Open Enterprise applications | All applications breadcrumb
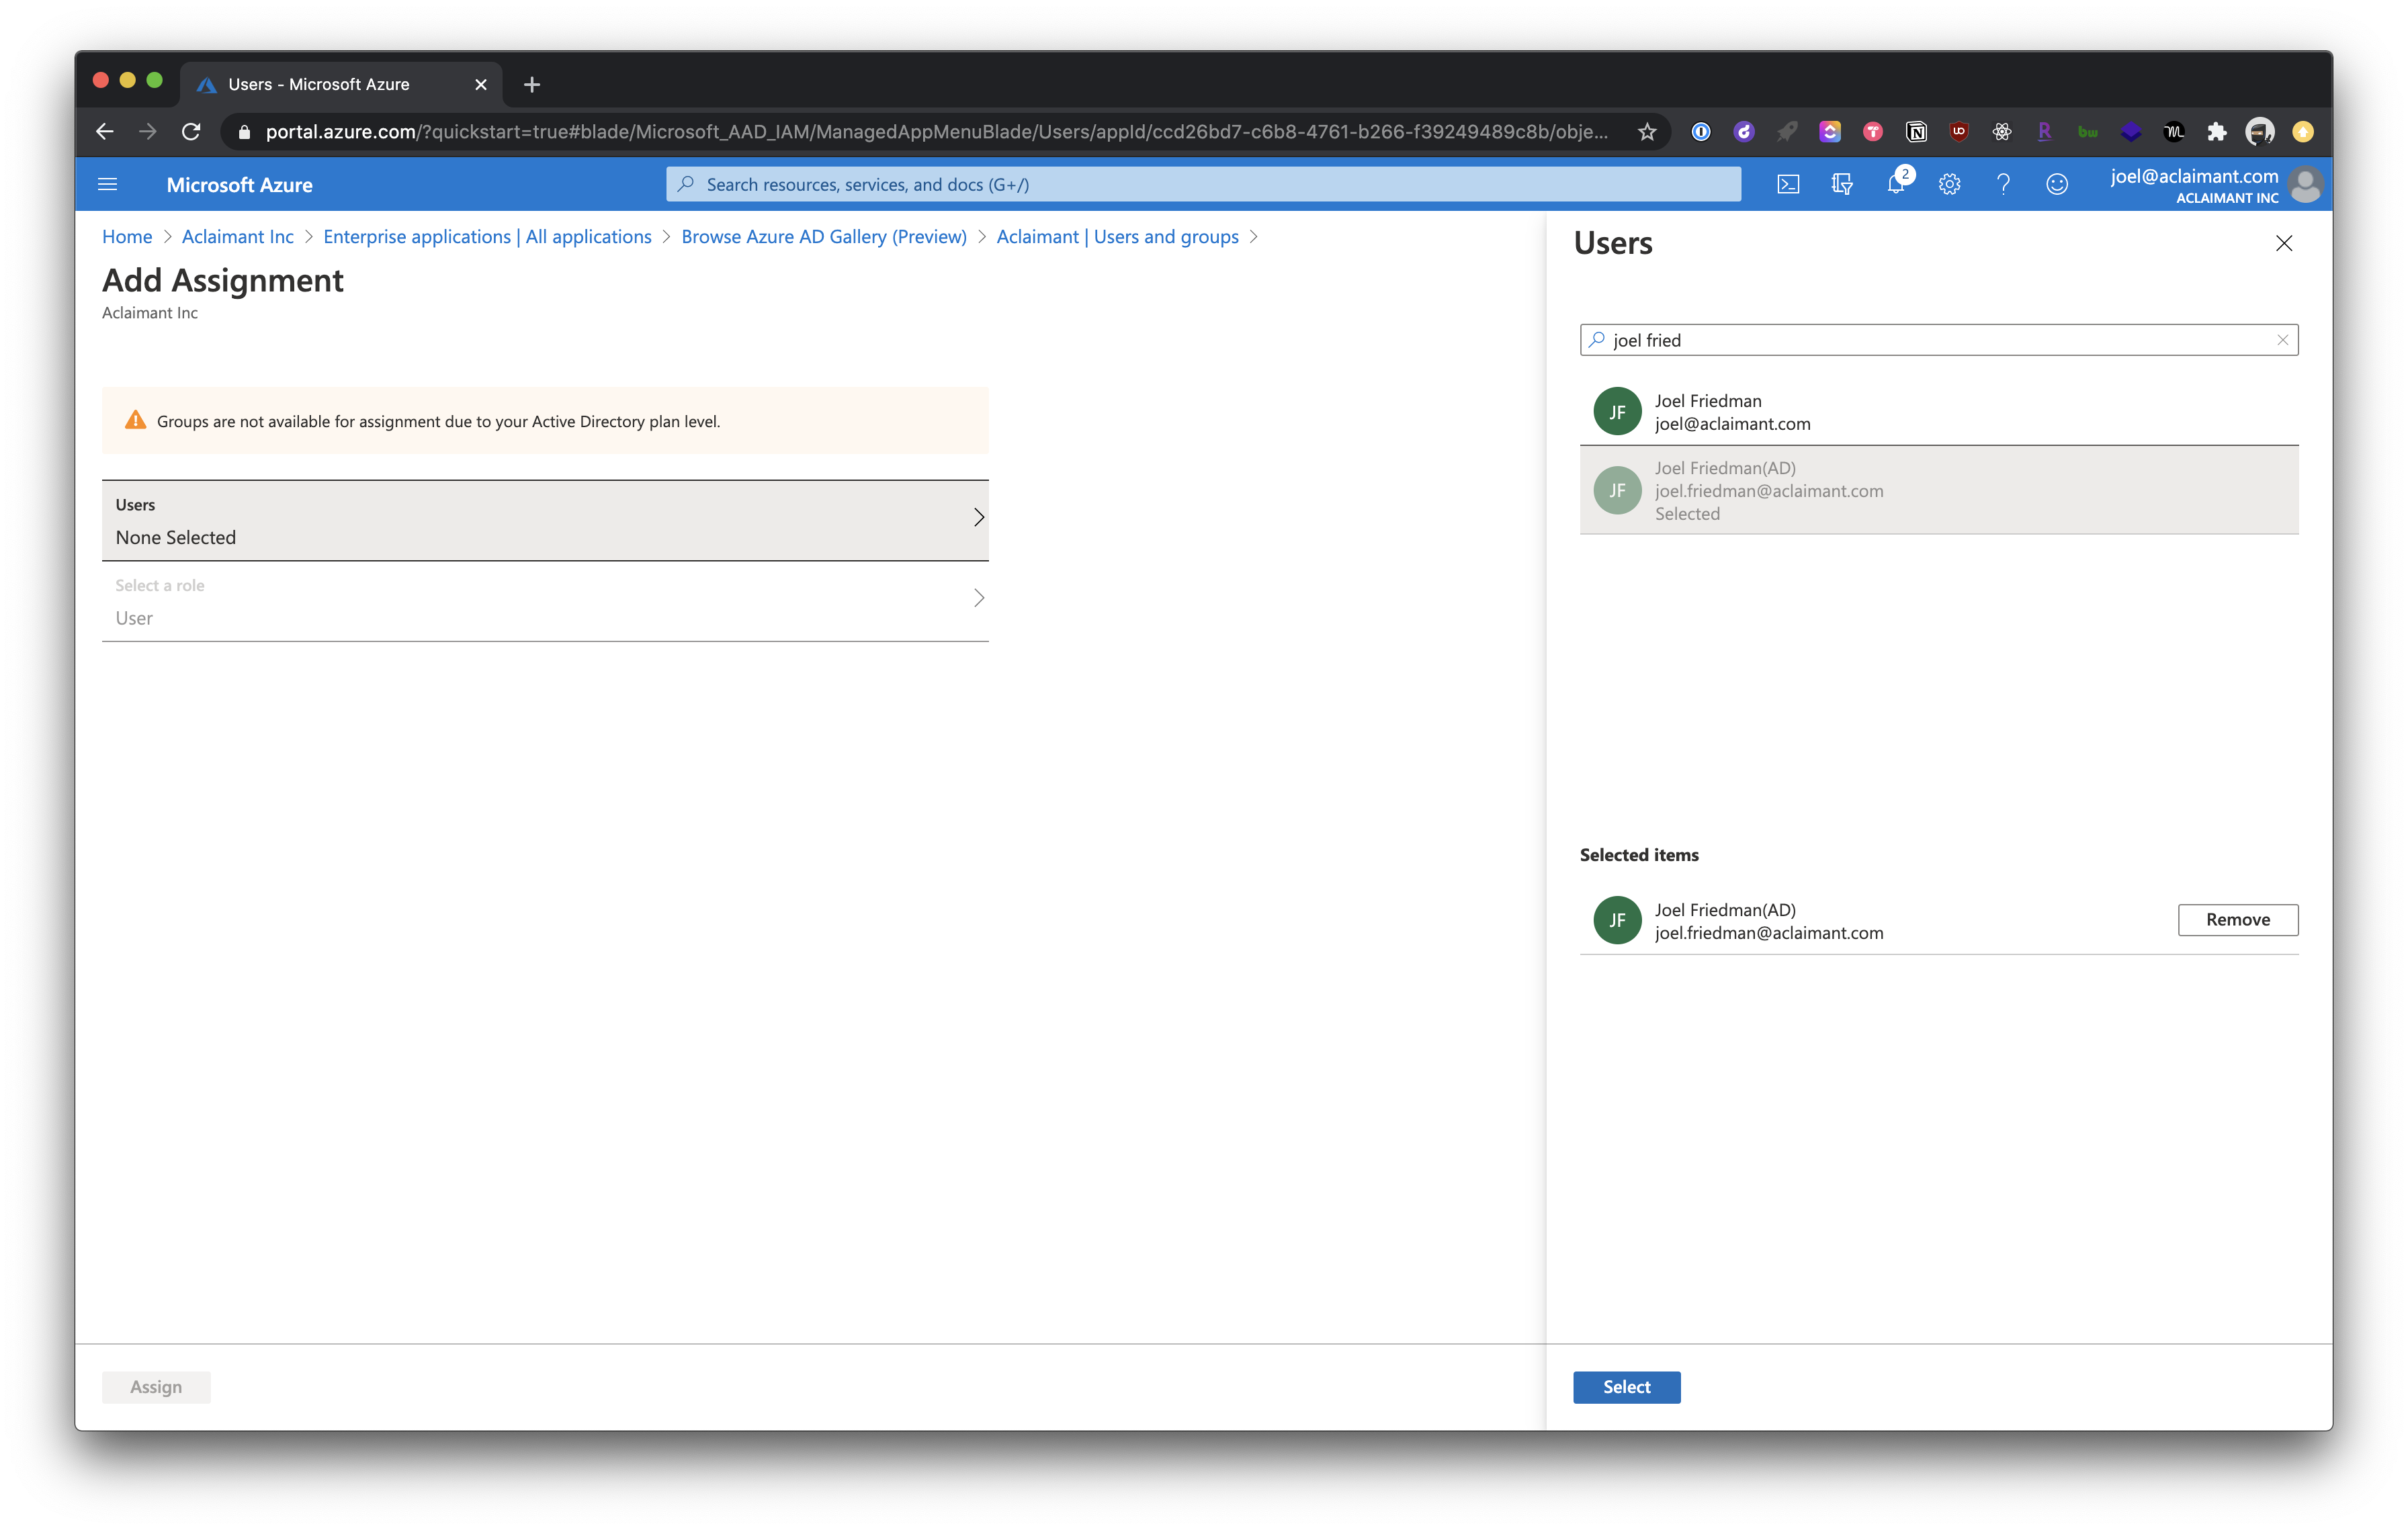Image resolution: width=2408 pixels, height=1530 pixels. click(487, 236)
